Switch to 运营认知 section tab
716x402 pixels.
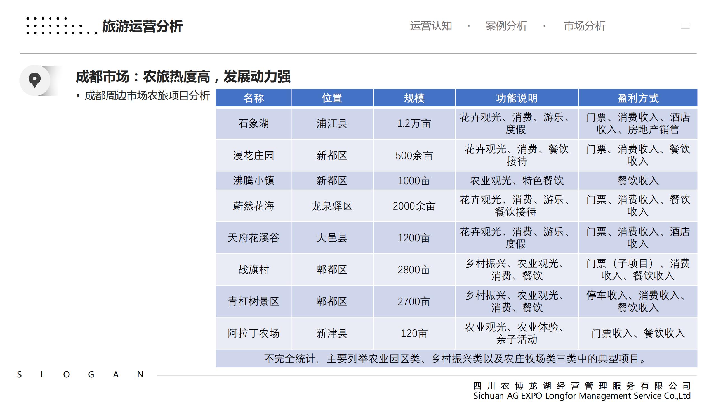431,26
